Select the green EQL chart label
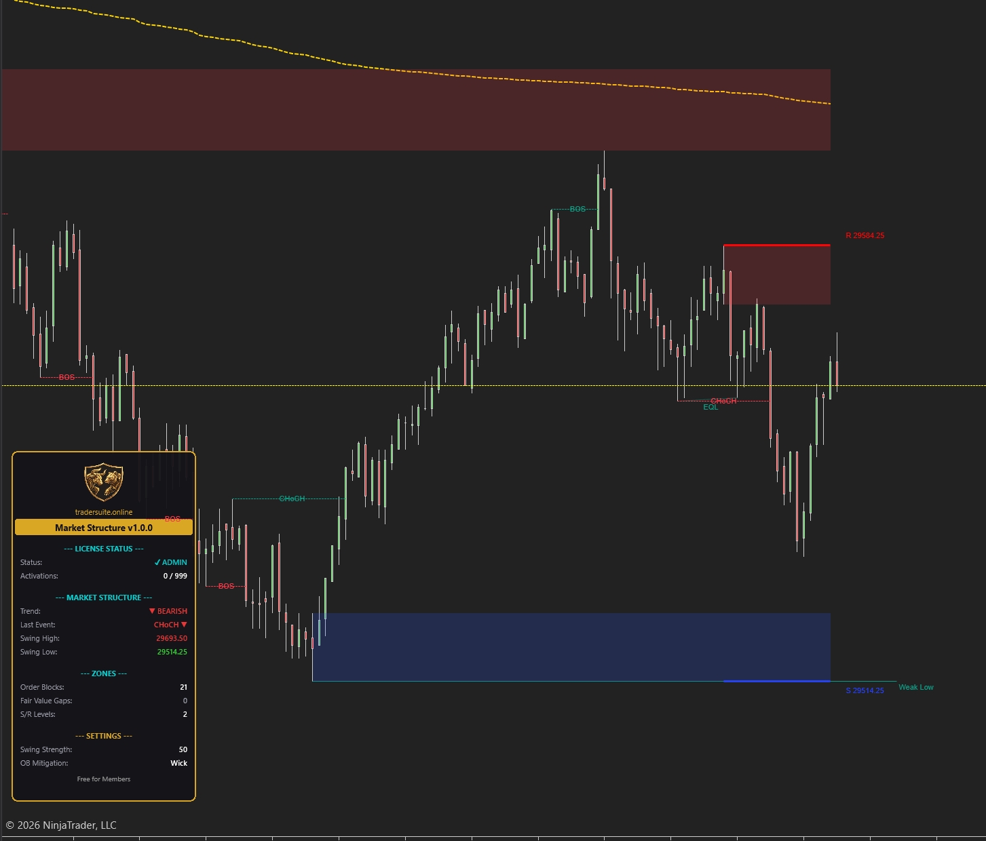 [x=710, y=407]
